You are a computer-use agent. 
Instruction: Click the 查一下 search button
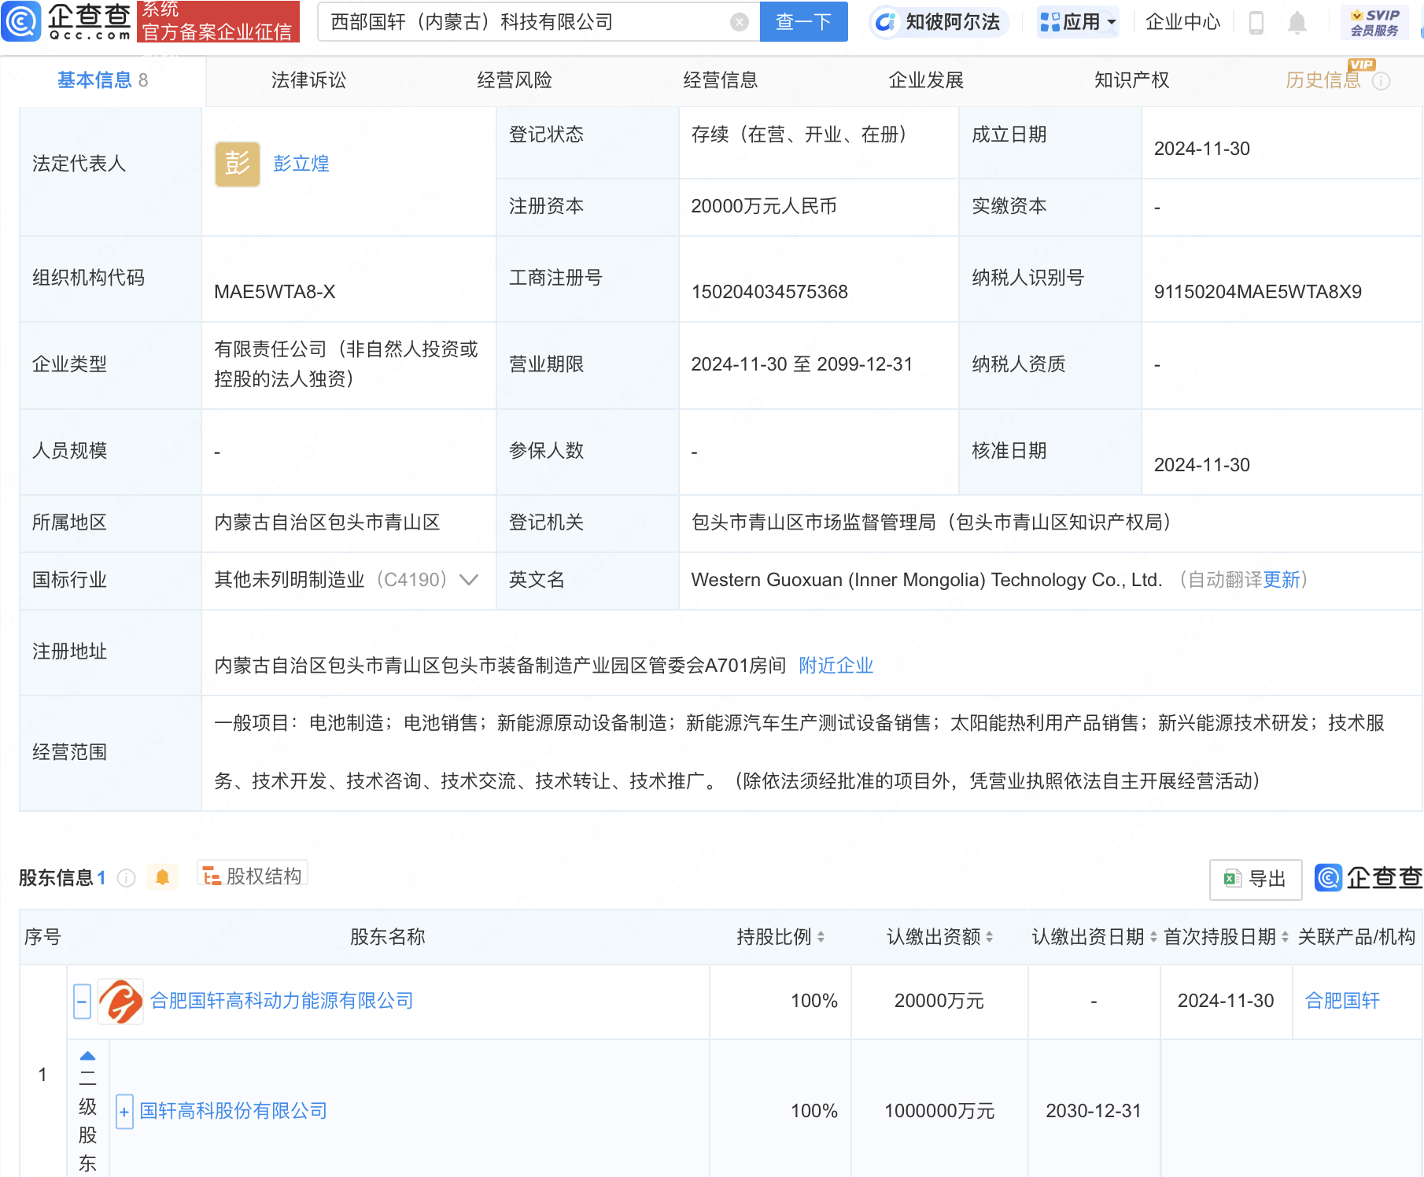click(x=803, y=22)
